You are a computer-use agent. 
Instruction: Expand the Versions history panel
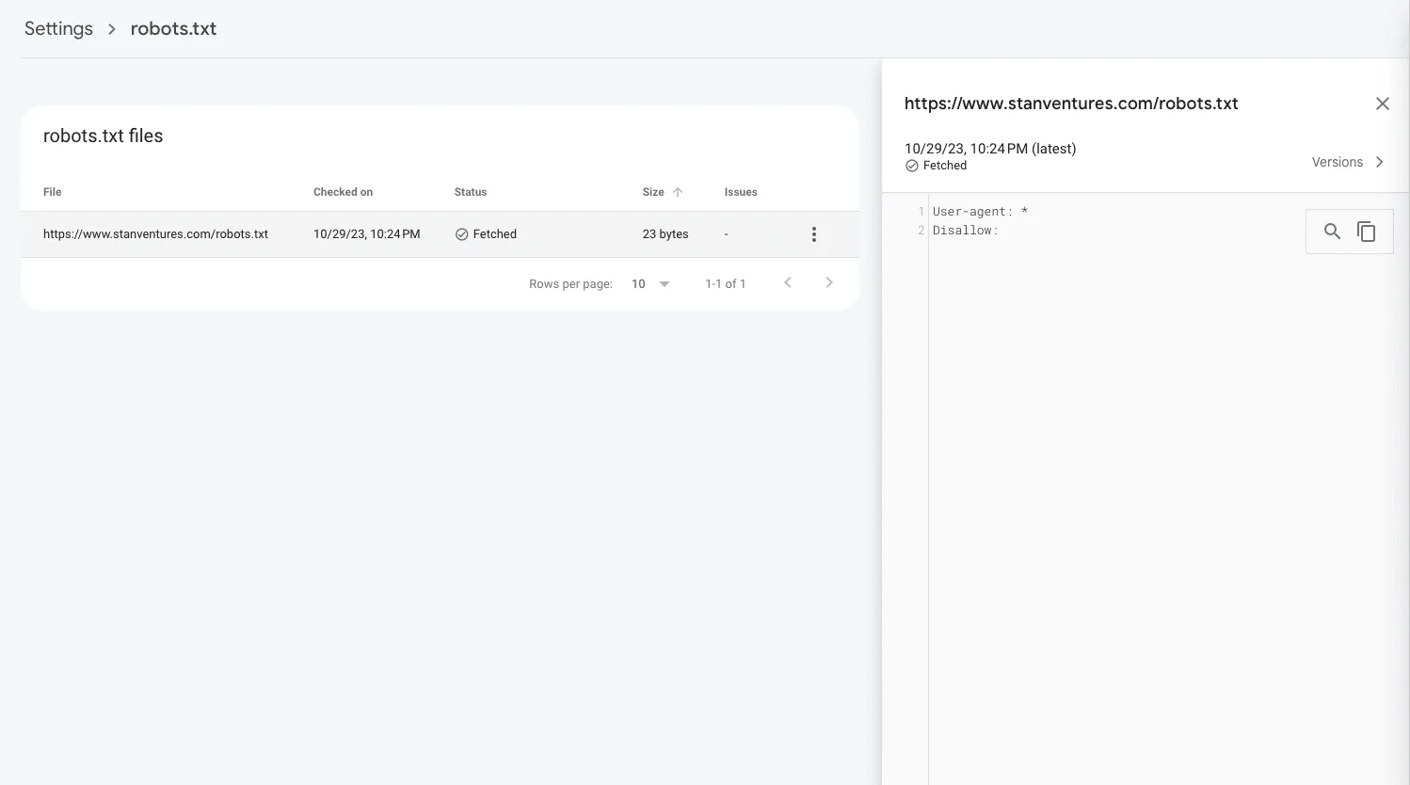pos(1347,161)
